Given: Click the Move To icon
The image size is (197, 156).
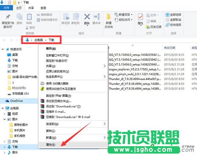Looking at the screenshot, I should (x=66, y=17).
